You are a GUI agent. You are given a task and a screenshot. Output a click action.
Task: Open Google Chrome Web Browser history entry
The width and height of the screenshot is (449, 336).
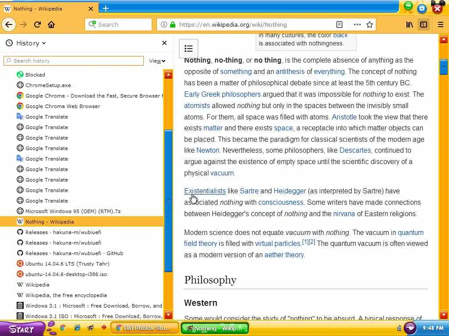pyautogui.click(x=82, y=106)
